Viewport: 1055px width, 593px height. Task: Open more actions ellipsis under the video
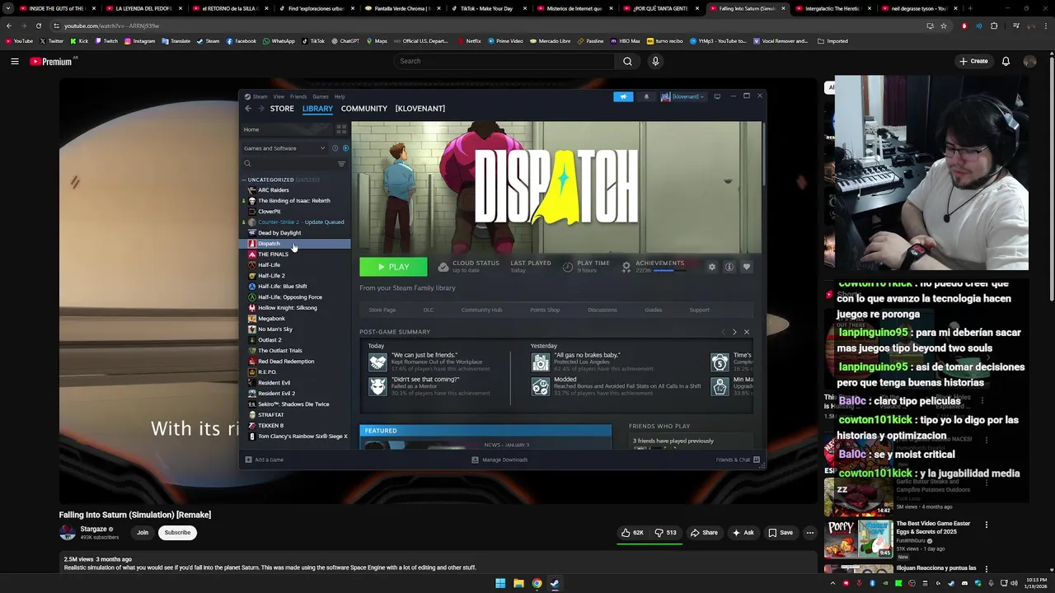pos(810,533)
